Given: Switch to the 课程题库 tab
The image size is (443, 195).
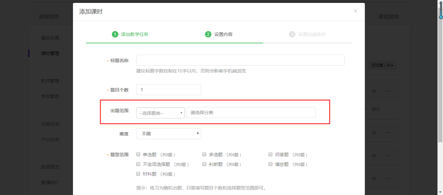Looking at the screenshot, I should pos(389,17).
